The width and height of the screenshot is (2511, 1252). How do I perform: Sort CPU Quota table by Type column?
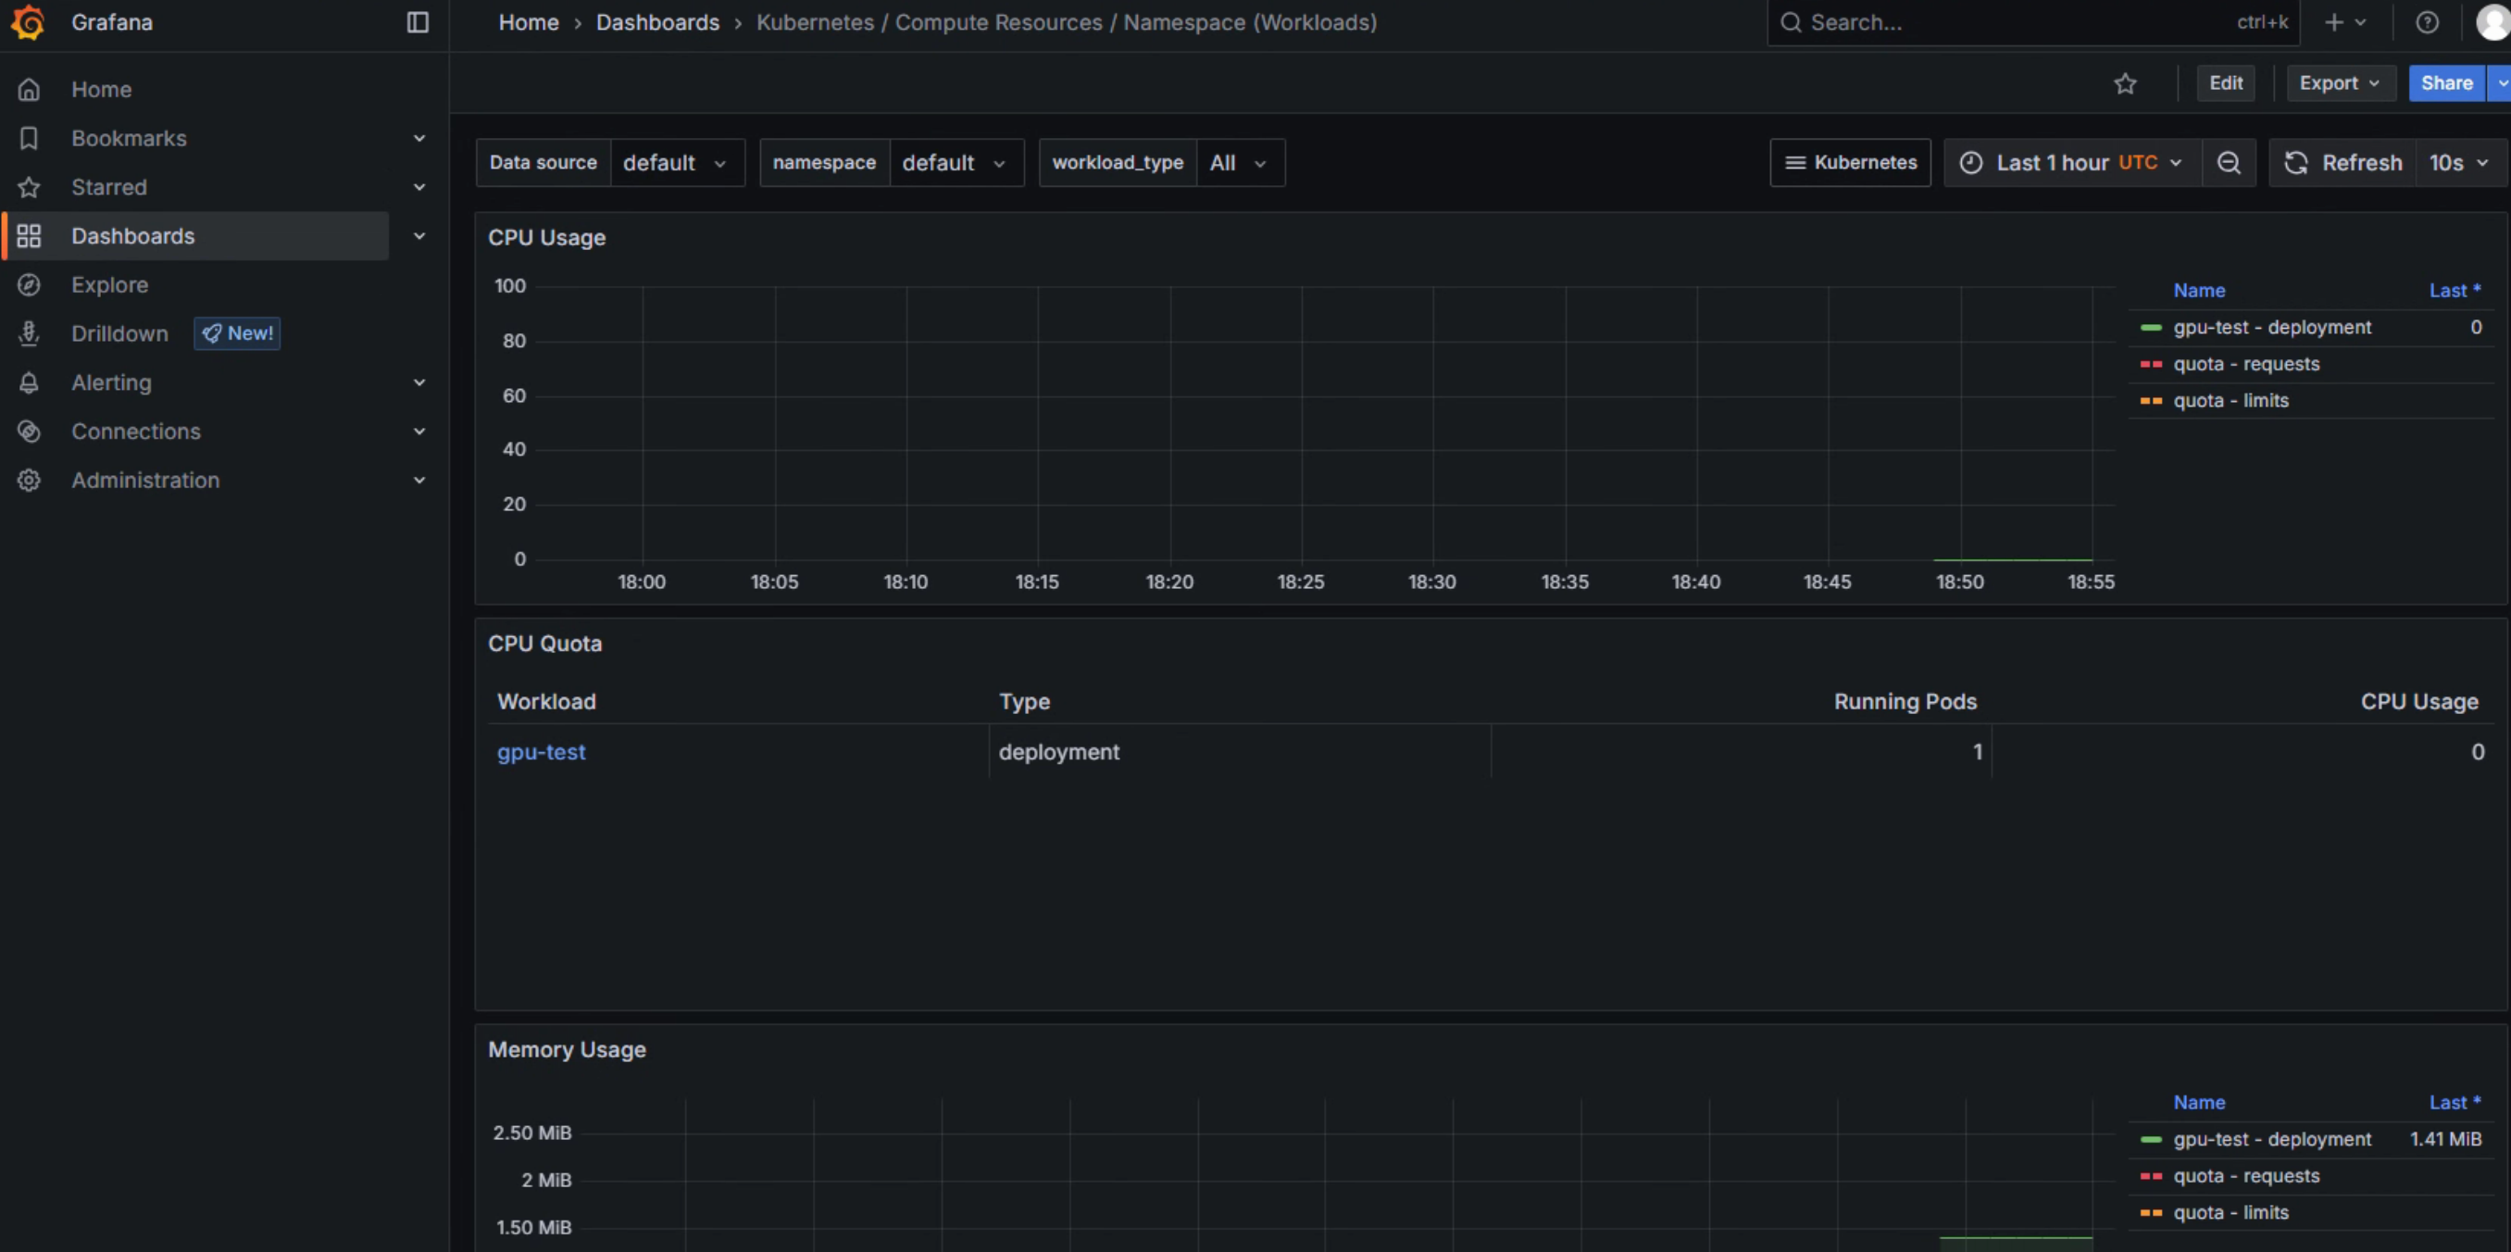[1023, 702]
